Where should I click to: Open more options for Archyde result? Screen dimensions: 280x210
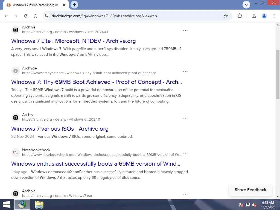coord(185,71)
